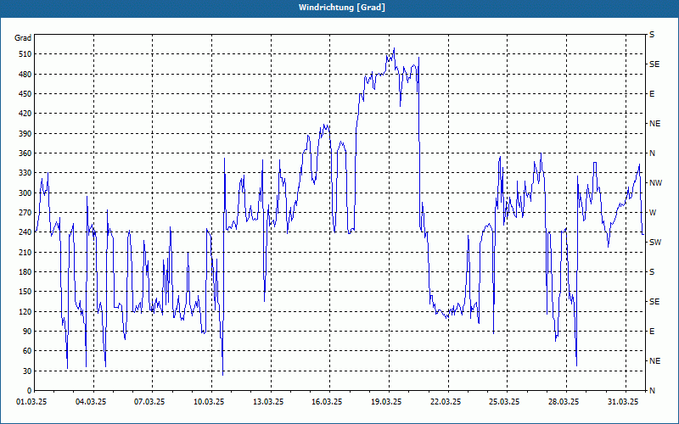Click the date label 04.03.25
The image size is (679, 424).
click(91, 402)
